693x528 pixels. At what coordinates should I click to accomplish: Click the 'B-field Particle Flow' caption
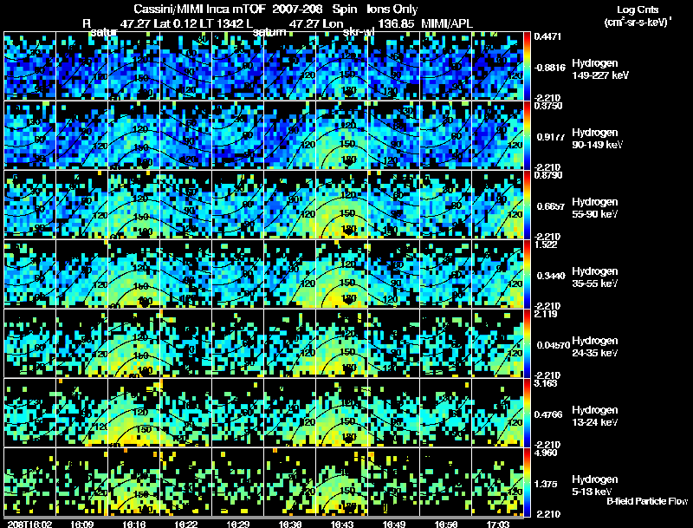coord(647,501)
